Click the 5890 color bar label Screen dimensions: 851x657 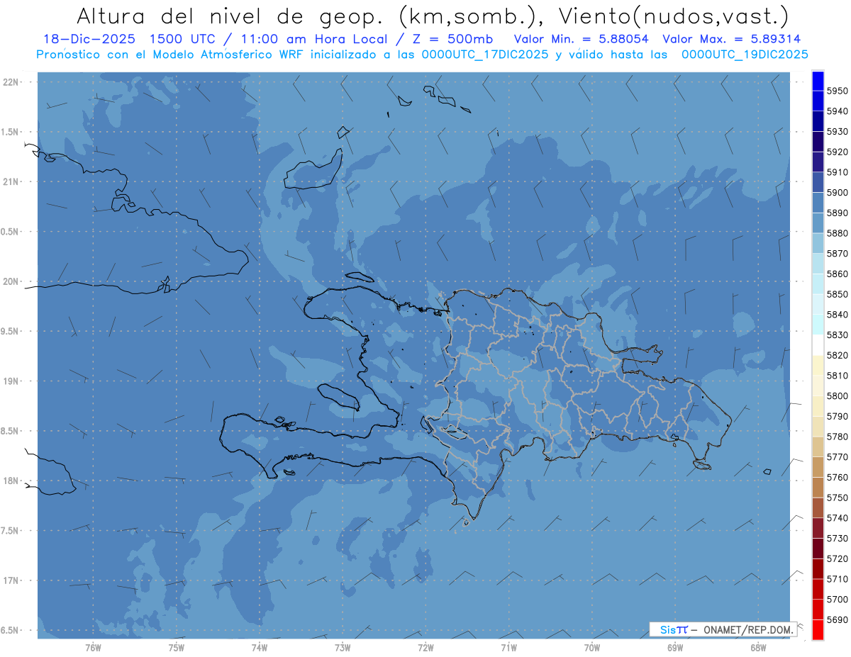pyautogui.click(x=837, y=213)
